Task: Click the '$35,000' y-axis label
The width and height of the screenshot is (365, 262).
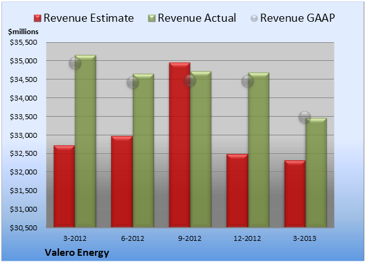Action: pyautogui.click(x=24, y=61)
